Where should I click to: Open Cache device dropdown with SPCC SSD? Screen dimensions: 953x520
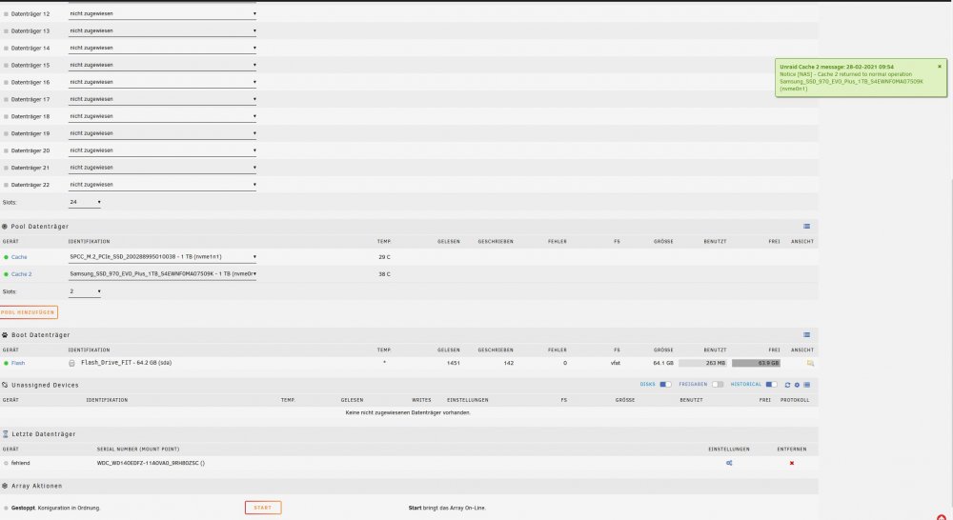(x=162, y=257)
